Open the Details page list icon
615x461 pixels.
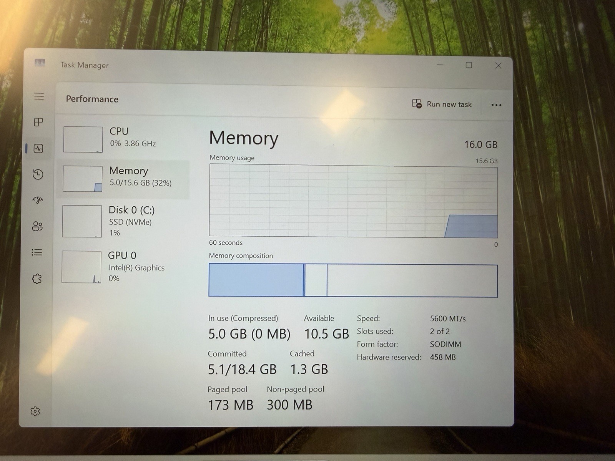(x=37, y=252)
